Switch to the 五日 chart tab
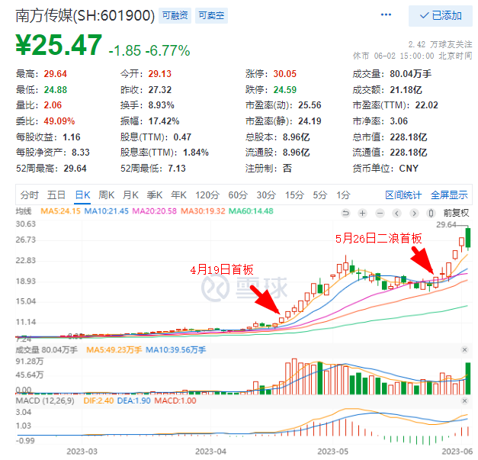Image resolution: width=478 pixels, height=460 pixels. [56, 195]
